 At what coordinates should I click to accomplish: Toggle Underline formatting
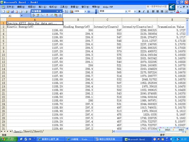(x=148, y=12)
